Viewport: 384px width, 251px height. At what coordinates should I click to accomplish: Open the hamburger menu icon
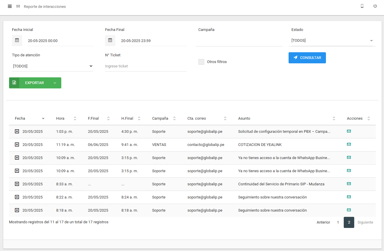click(10, 6)
